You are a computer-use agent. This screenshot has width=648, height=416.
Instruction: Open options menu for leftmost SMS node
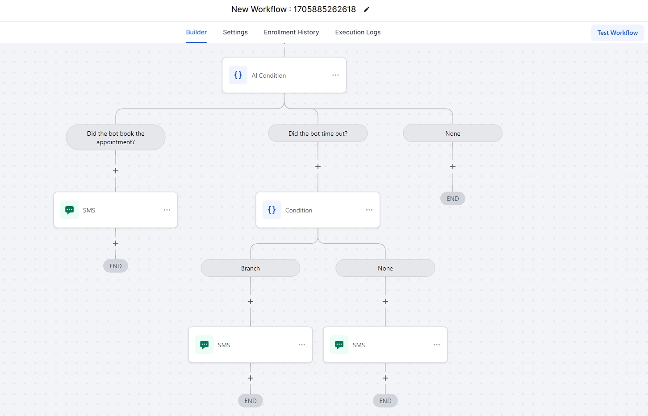[x=167, y=210]
